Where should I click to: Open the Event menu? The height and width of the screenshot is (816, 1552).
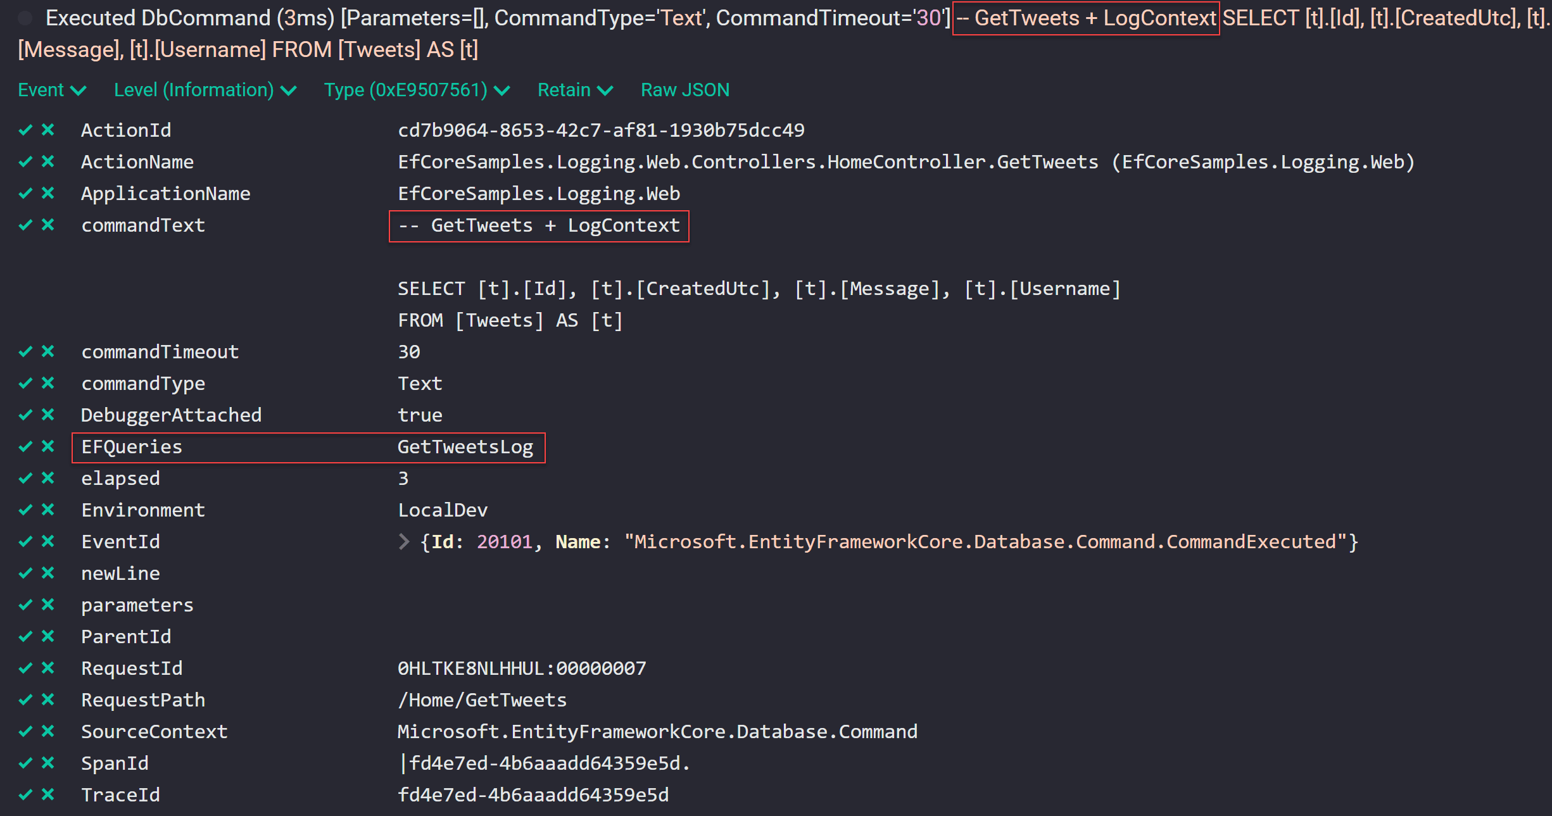[51, 90]
